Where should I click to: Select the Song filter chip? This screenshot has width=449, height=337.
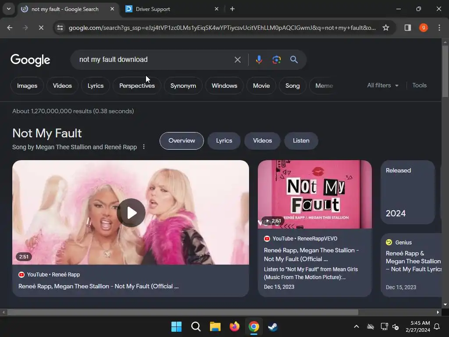click(x=292, y=86)
